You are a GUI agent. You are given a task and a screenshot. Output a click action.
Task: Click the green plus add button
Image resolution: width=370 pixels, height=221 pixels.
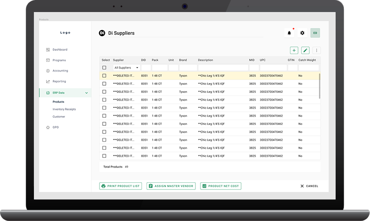294,51
